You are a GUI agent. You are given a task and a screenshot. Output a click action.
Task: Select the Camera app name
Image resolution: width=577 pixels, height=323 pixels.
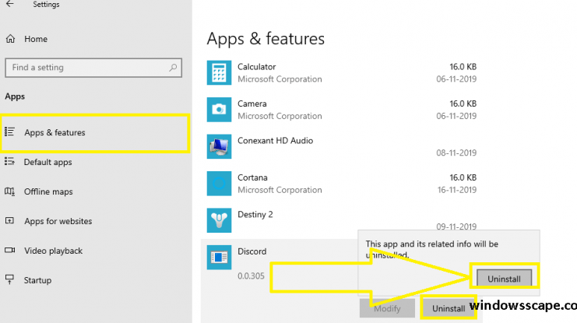click(x=252, y=104)
